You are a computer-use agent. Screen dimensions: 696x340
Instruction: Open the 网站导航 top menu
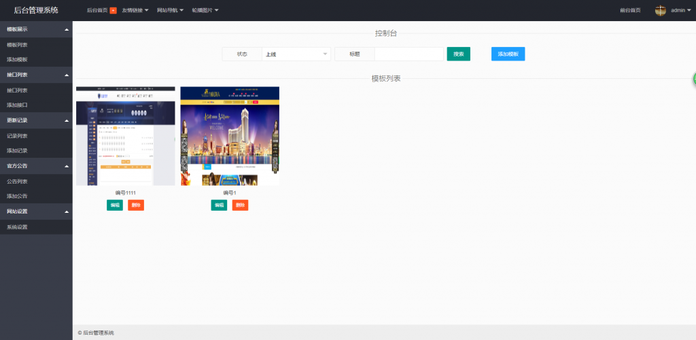point(170,10)
